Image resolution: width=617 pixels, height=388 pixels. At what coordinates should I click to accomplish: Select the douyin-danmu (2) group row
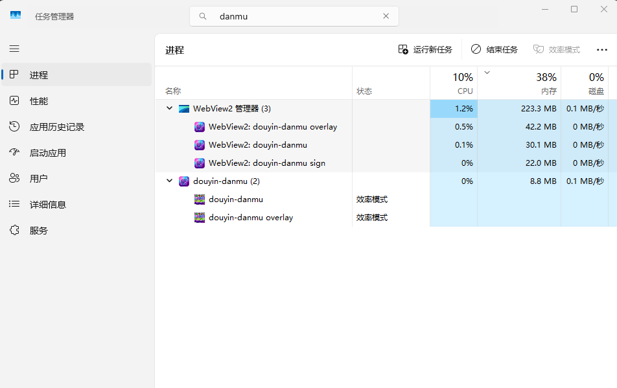coord(386,181)
